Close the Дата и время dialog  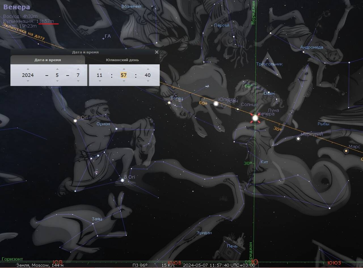click(157, 52)
